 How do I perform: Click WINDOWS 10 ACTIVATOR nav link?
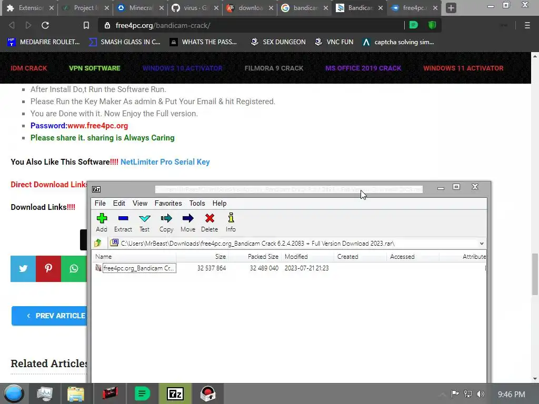(x=182, y=68)
